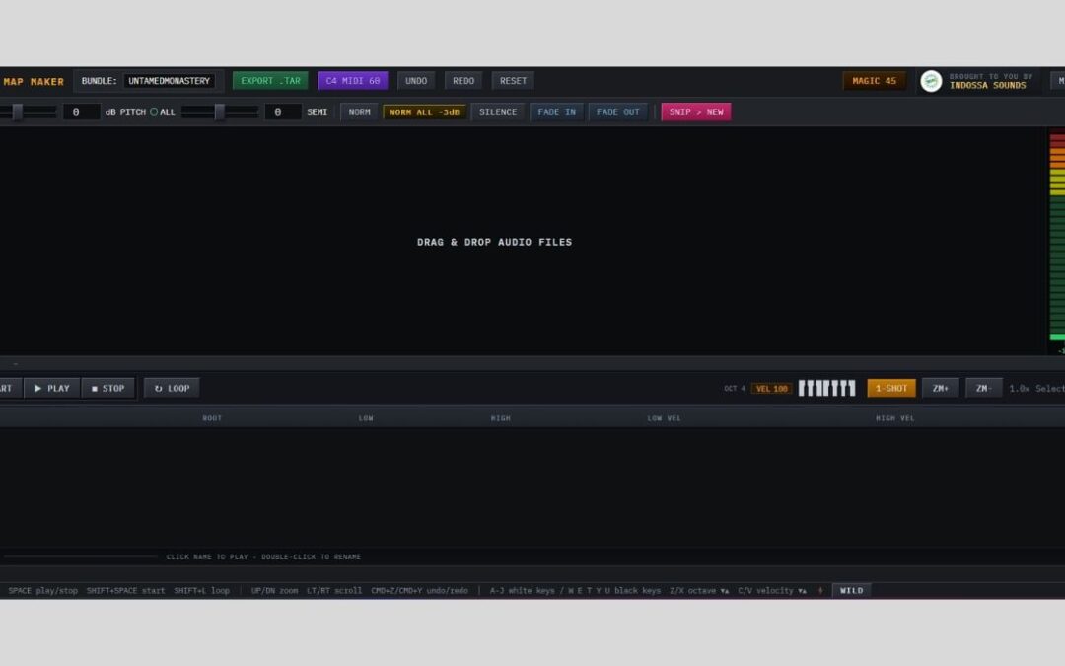Click the LOW VEL column header
This screenshot has height=666, width=1065.
[x=664, y=418]
